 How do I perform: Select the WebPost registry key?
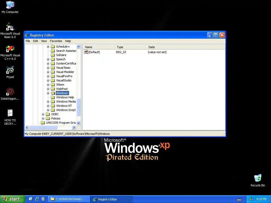coord(62,89)
